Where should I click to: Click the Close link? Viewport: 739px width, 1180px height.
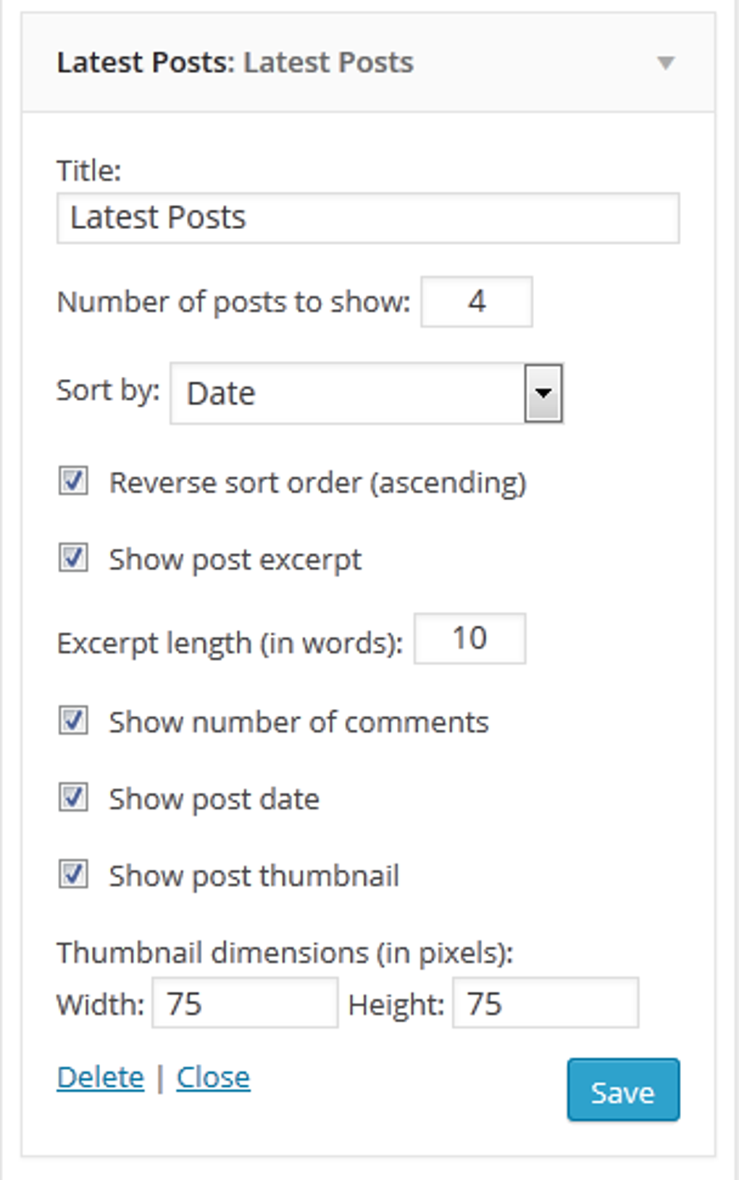point(213,1078)
